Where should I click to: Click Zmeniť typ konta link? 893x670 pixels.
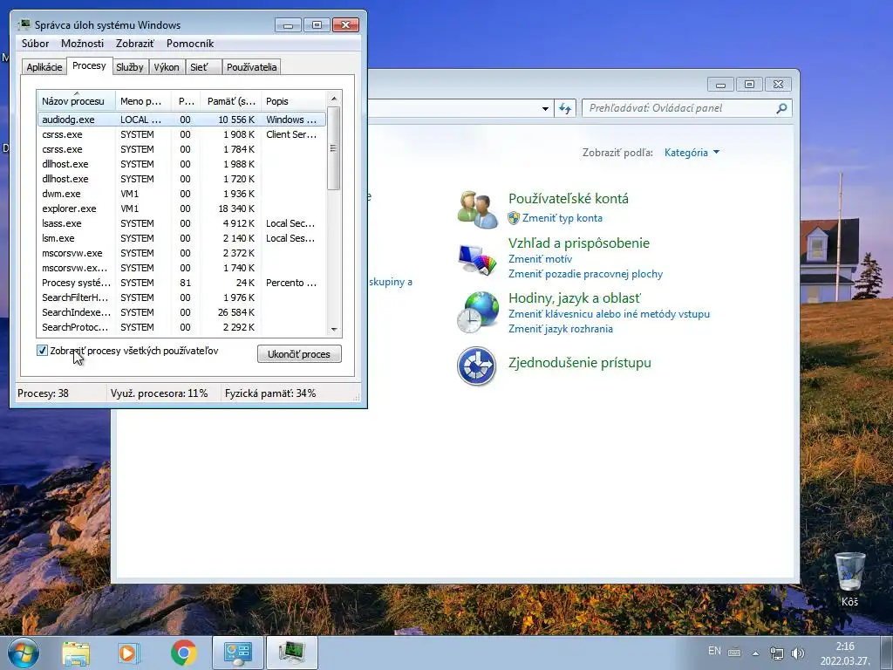click(562, 218)
